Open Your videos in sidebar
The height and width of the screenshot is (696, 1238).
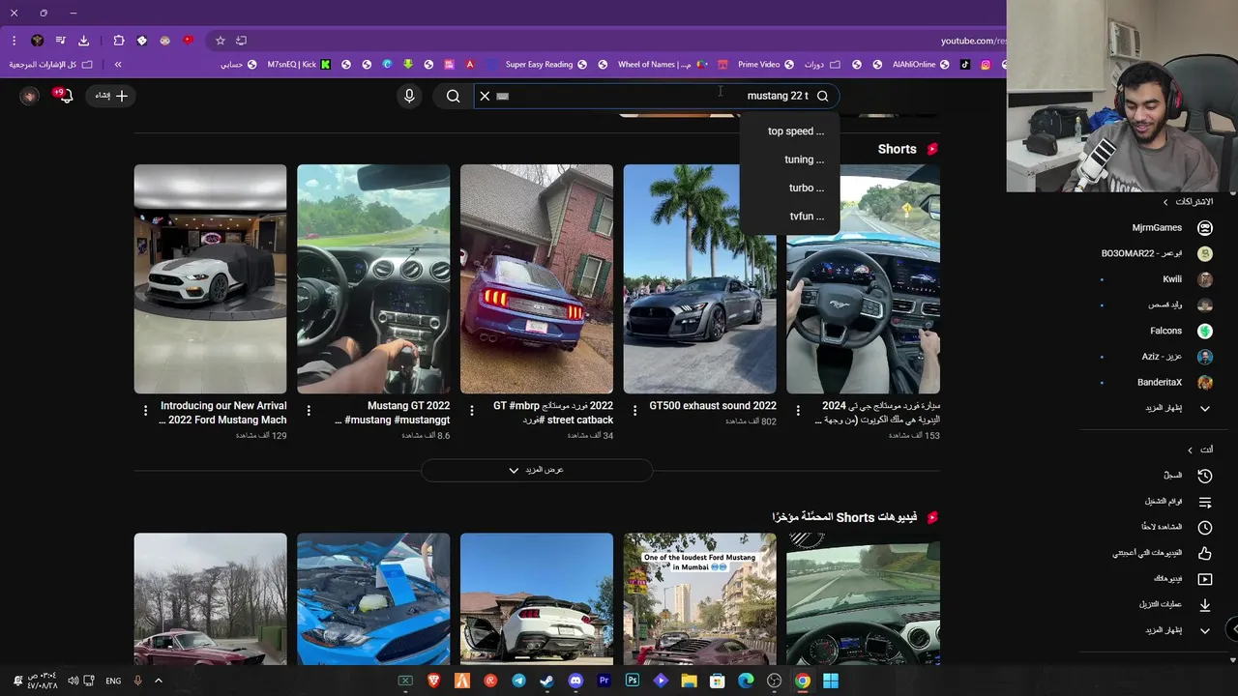tap(1181, 579)
